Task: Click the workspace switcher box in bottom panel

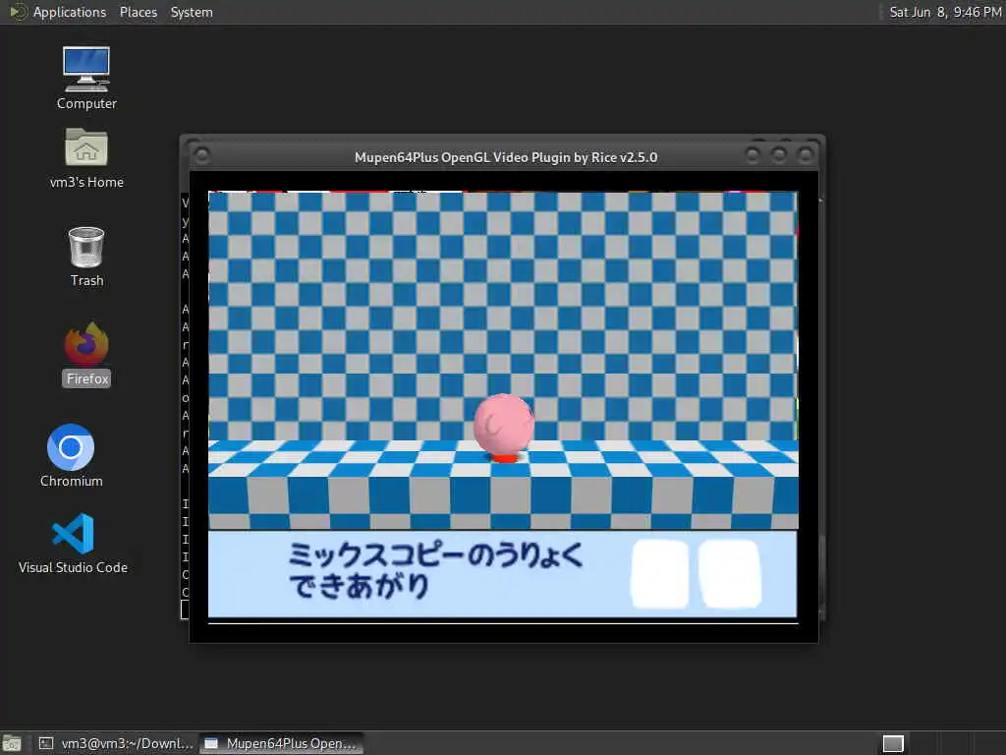Action: coord(892,743)
